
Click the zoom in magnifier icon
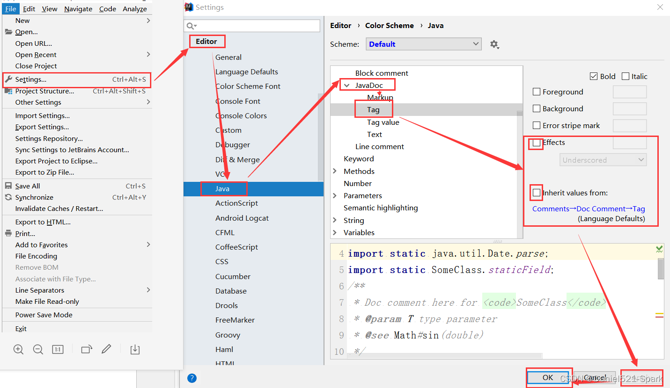coord(18,349)
